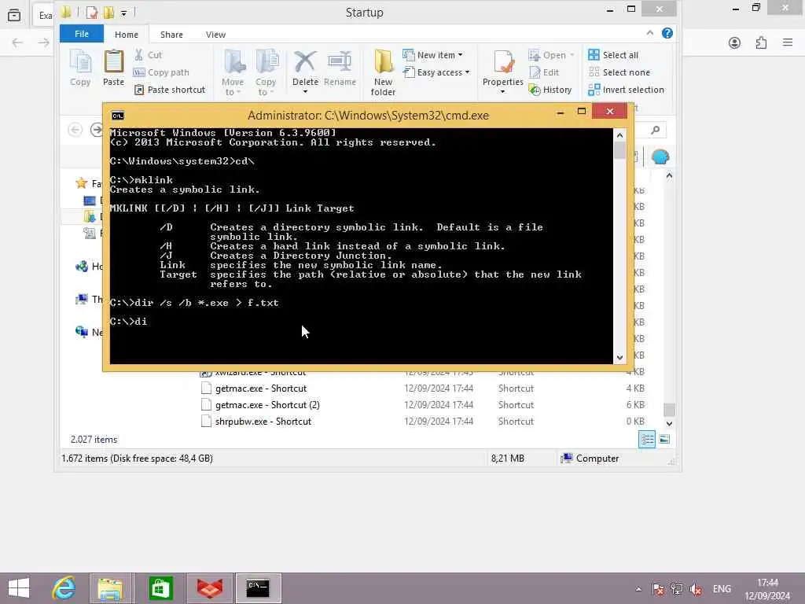This screenshot has width=805, height=604.
Task: Select Cut in the clipboard group
Action: point(149,55)
